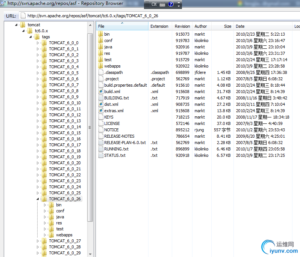Click revision 920918 of STATUS.txt
Screen dimensions: 300x257
pyautogui.click(x=183, y=155)
